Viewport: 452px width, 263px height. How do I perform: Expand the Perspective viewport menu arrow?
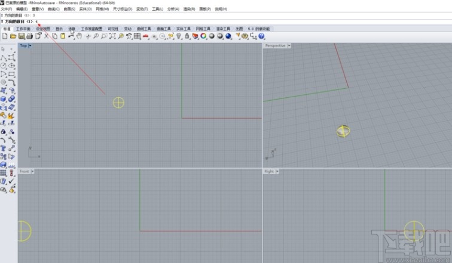coord(290,45)
